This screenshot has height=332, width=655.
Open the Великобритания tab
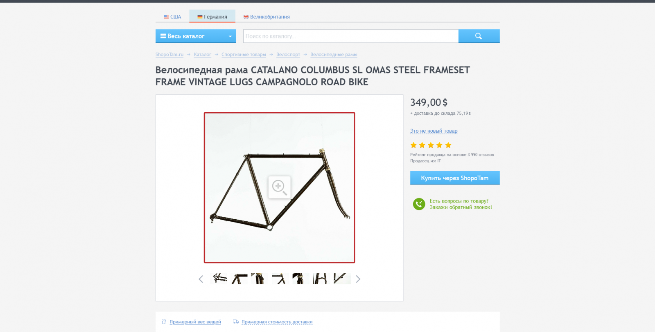(x=267, y=17)
